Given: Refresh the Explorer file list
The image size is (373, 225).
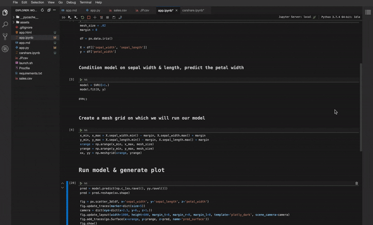Looking at the screenshot, I should click(42, 10).
